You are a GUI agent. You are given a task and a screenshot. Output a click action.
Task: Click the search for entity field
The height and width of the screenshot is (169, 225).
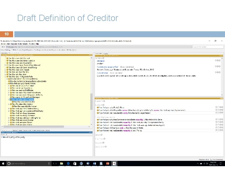pos(208,47)
